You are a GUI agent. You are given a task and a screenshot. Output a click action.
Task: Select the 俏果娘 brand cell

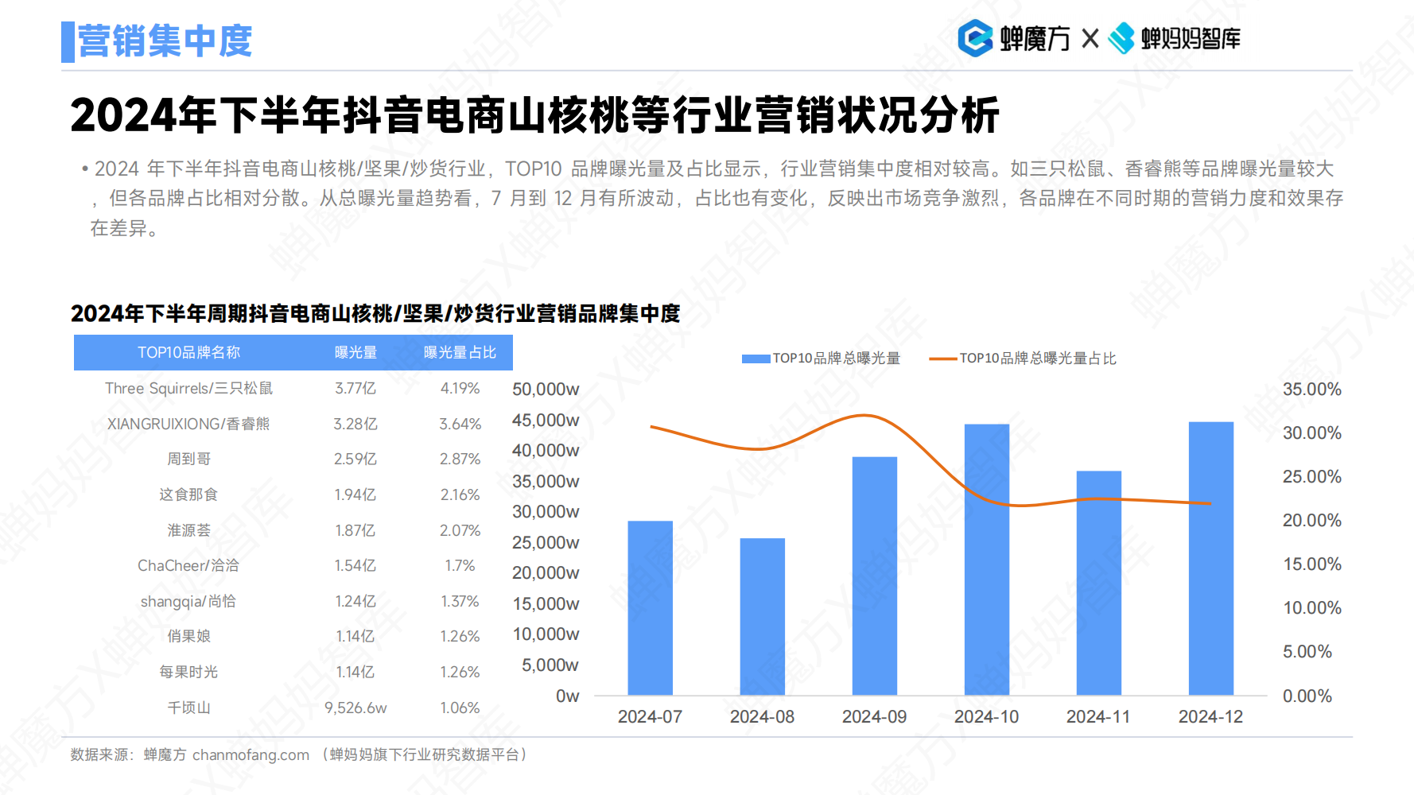coord(188,636)
